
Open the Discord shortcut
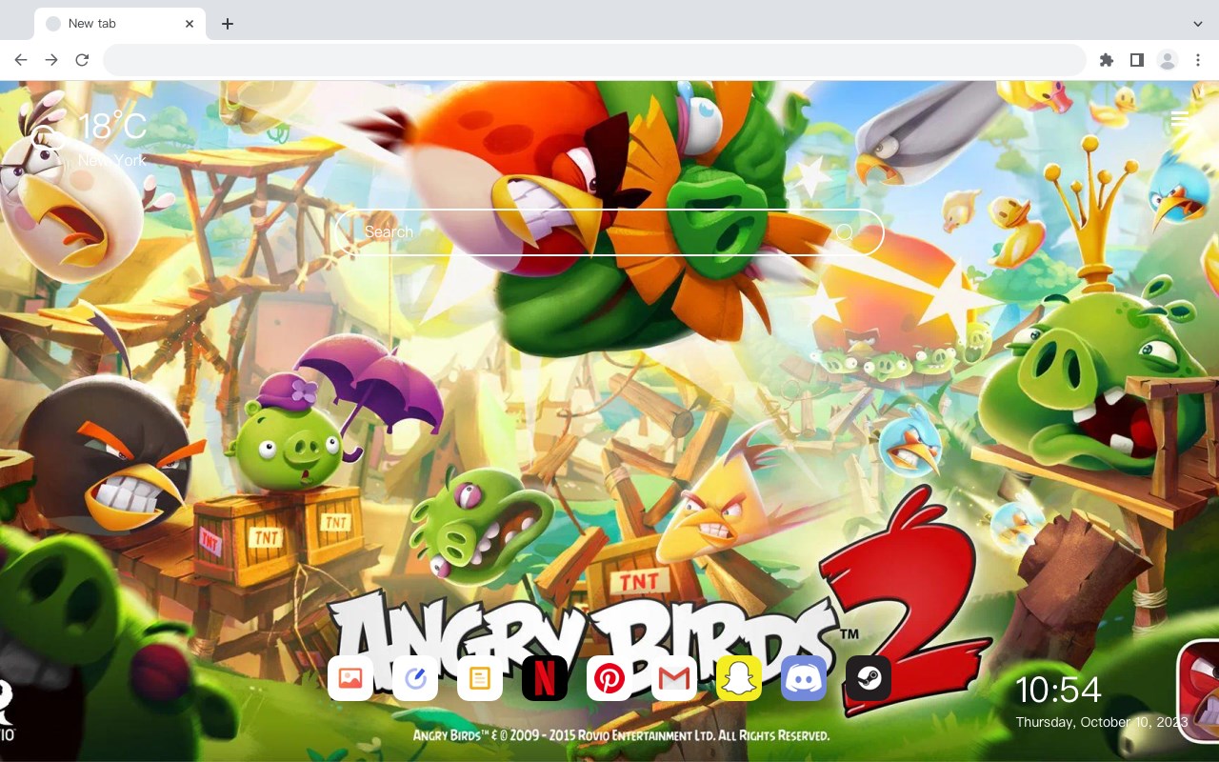(x=804, y=678)
